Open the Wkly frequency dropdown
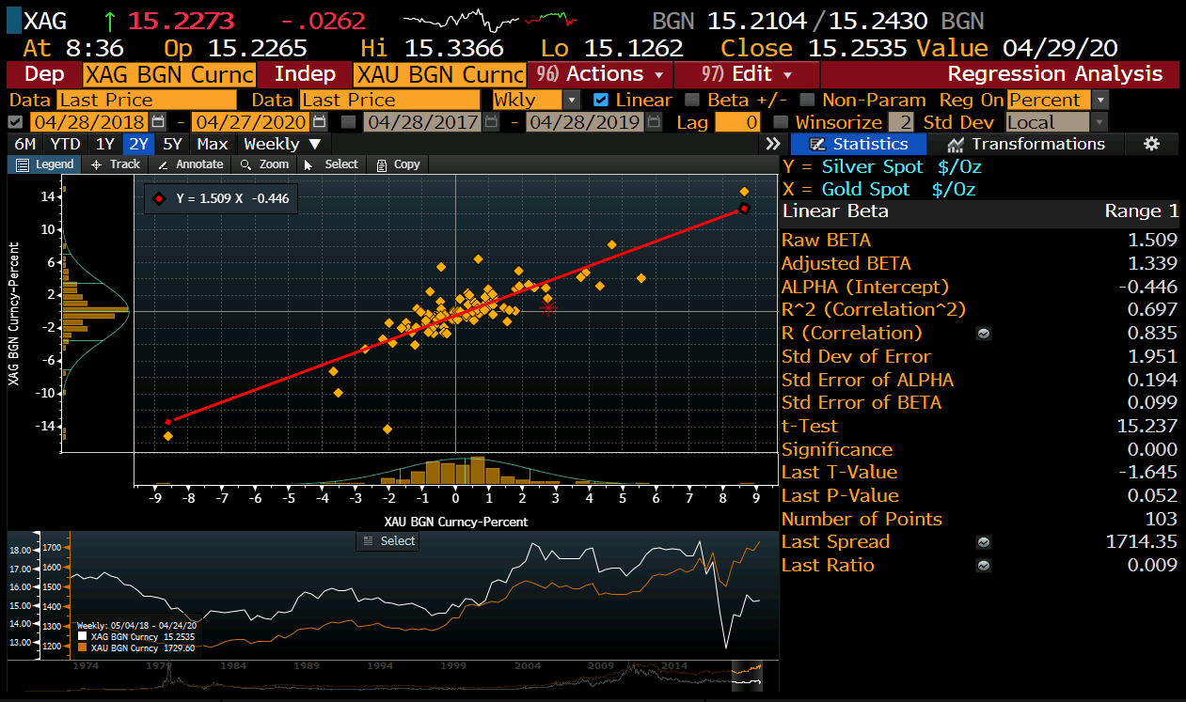This screenshot has width=1186, height=702. pyautogui.click(x=571, y=100)
